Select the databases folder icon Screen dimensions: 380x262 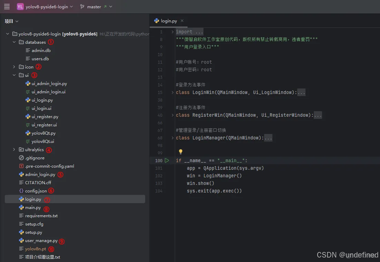coord(21,42)
